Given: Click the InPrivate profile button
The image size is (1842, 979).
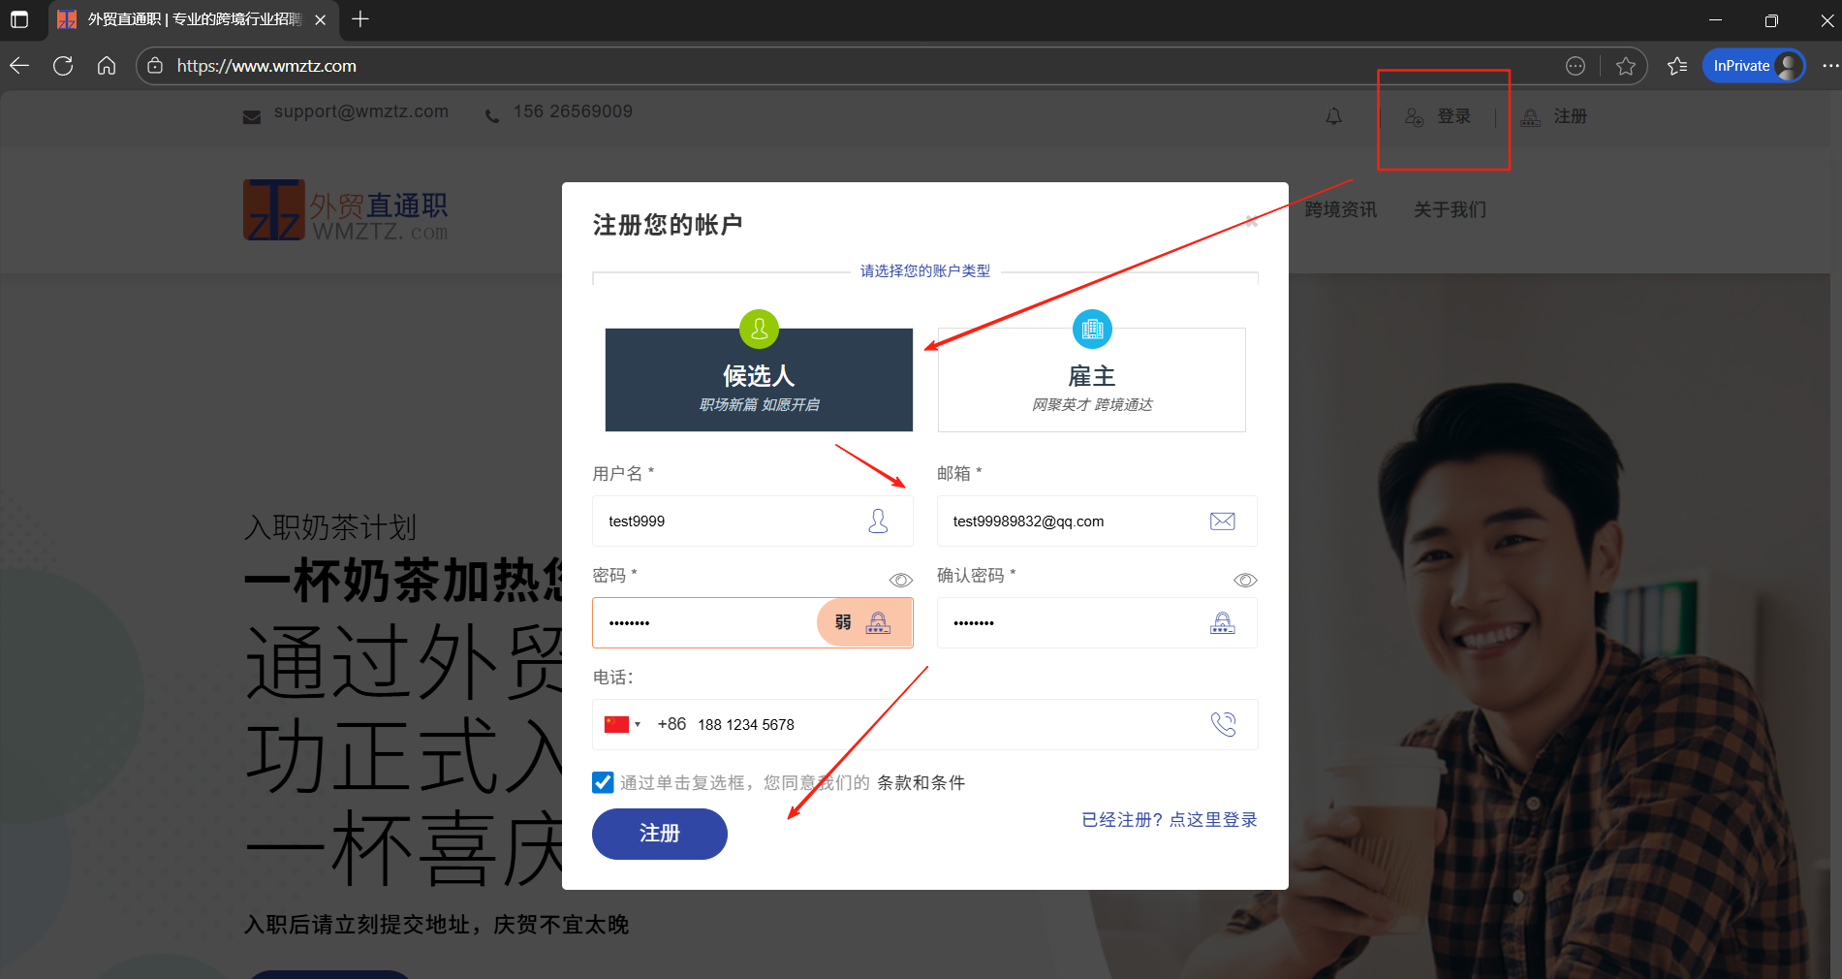Looking at the screenshot, I should [x=1754, y=66].
